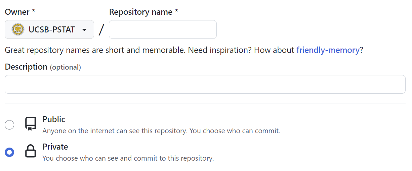Click the Private padlock icon
412x171 pixels.
(31, 151)
